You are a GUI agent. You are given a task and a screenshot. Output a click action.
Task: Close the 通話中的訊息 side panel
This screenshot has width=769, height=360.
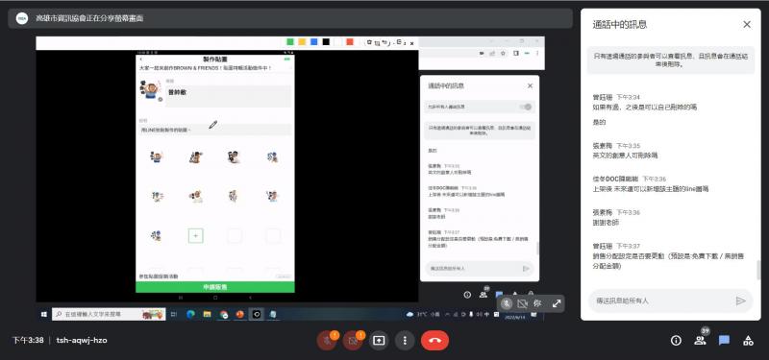click(x=747, y=25)
